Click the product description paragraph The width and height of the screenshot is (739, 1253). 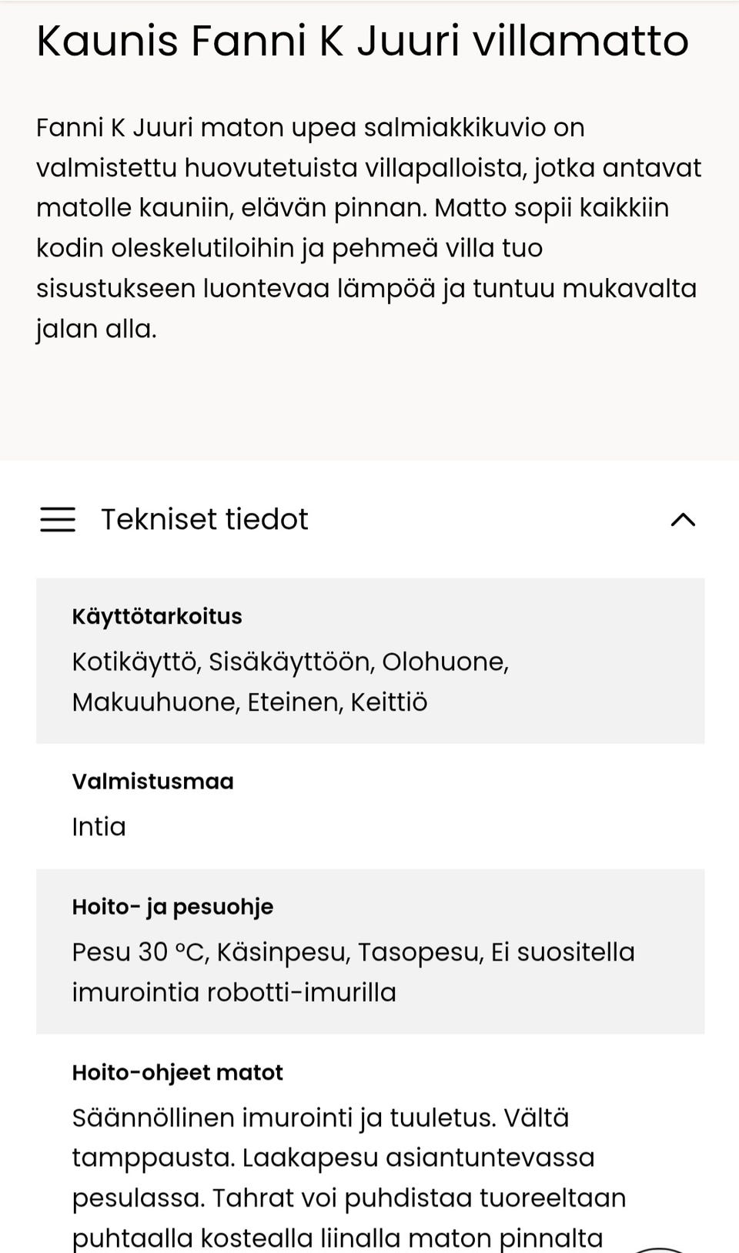(x=368, y=227)
